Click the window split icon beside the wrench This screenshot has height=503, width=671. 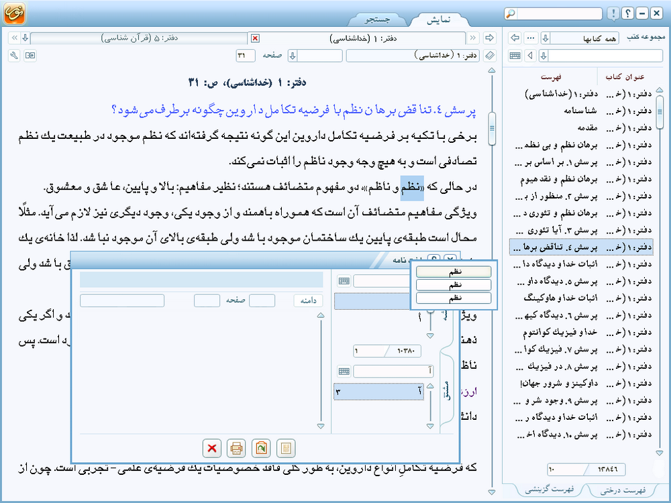pyautogui.click(x=30, y=55)
